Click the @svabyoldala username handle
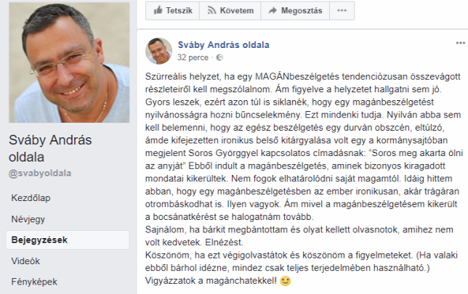468x294 pixels. pos(40,173)
